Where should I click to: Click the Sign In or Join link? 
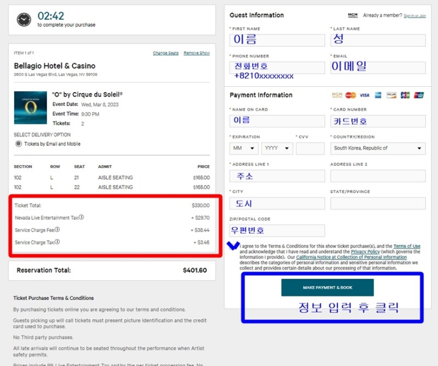(415, 16)
